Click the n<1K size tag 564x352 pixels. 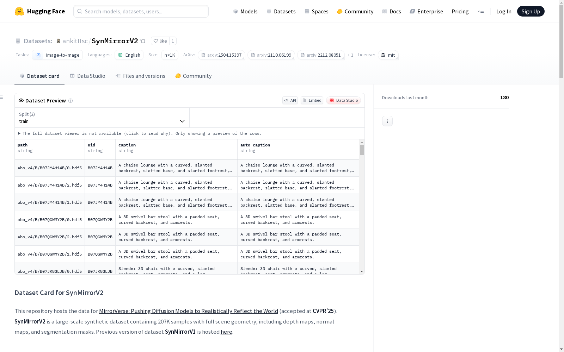[170, 55]
